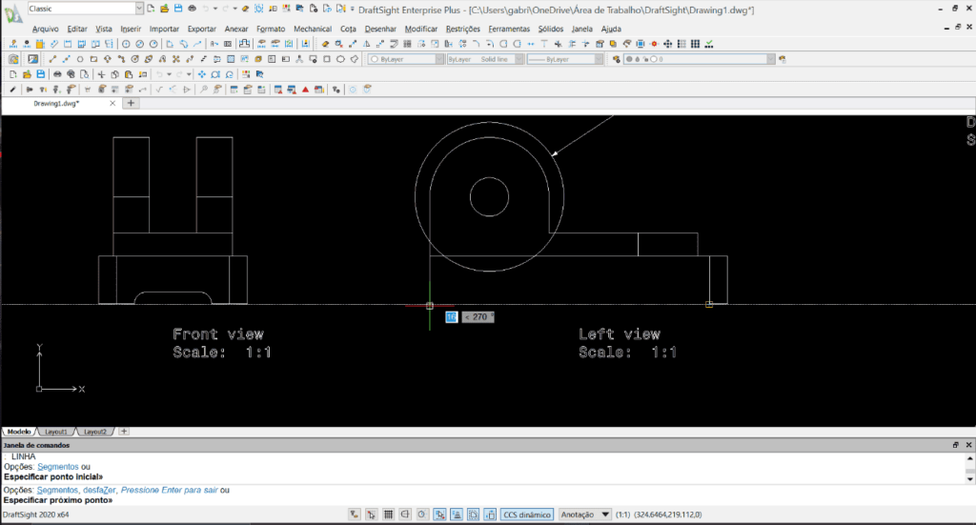Select the Line tool in draw toolbar
The width and height of the screenshot is (976, 525).
point(52,59)
